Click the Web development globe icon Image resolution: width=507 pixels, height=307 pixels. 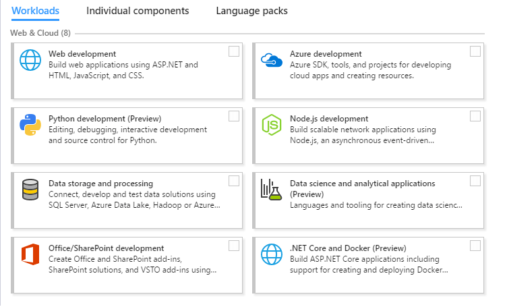pos(31,61)
